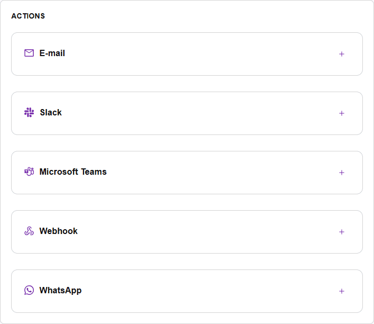Choose the Webhook label
This screenshot has height=324, width=374.
click(58, 231)
